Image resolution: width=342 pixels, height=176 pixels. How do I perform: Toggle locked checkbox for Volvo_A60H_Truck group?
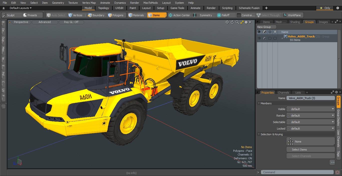click(x=275, y=38)
